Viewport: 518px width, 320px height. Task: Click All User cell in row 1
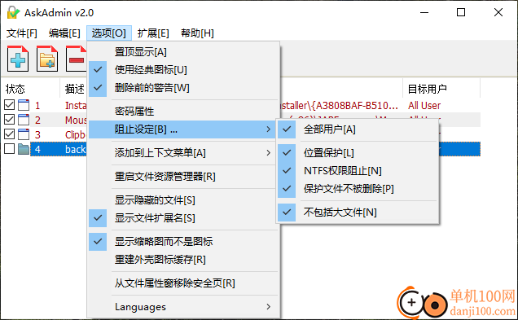pos(424,105)
